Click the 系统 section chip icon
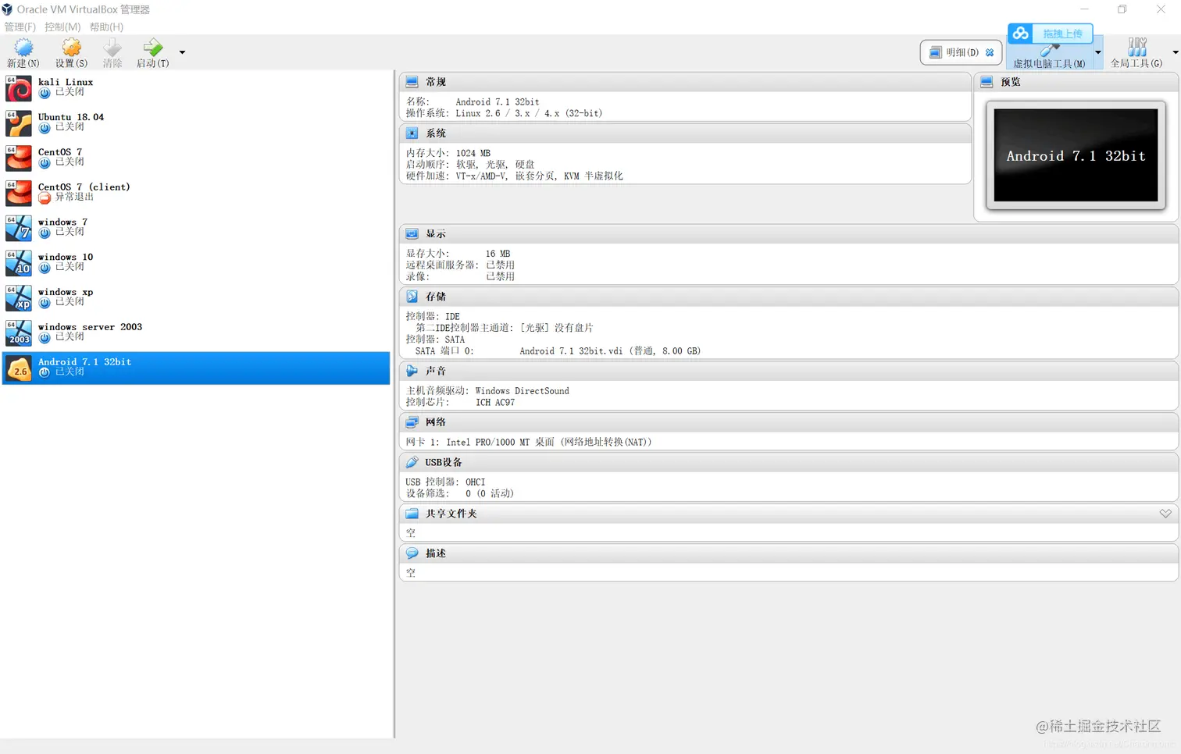 [412, 133]
